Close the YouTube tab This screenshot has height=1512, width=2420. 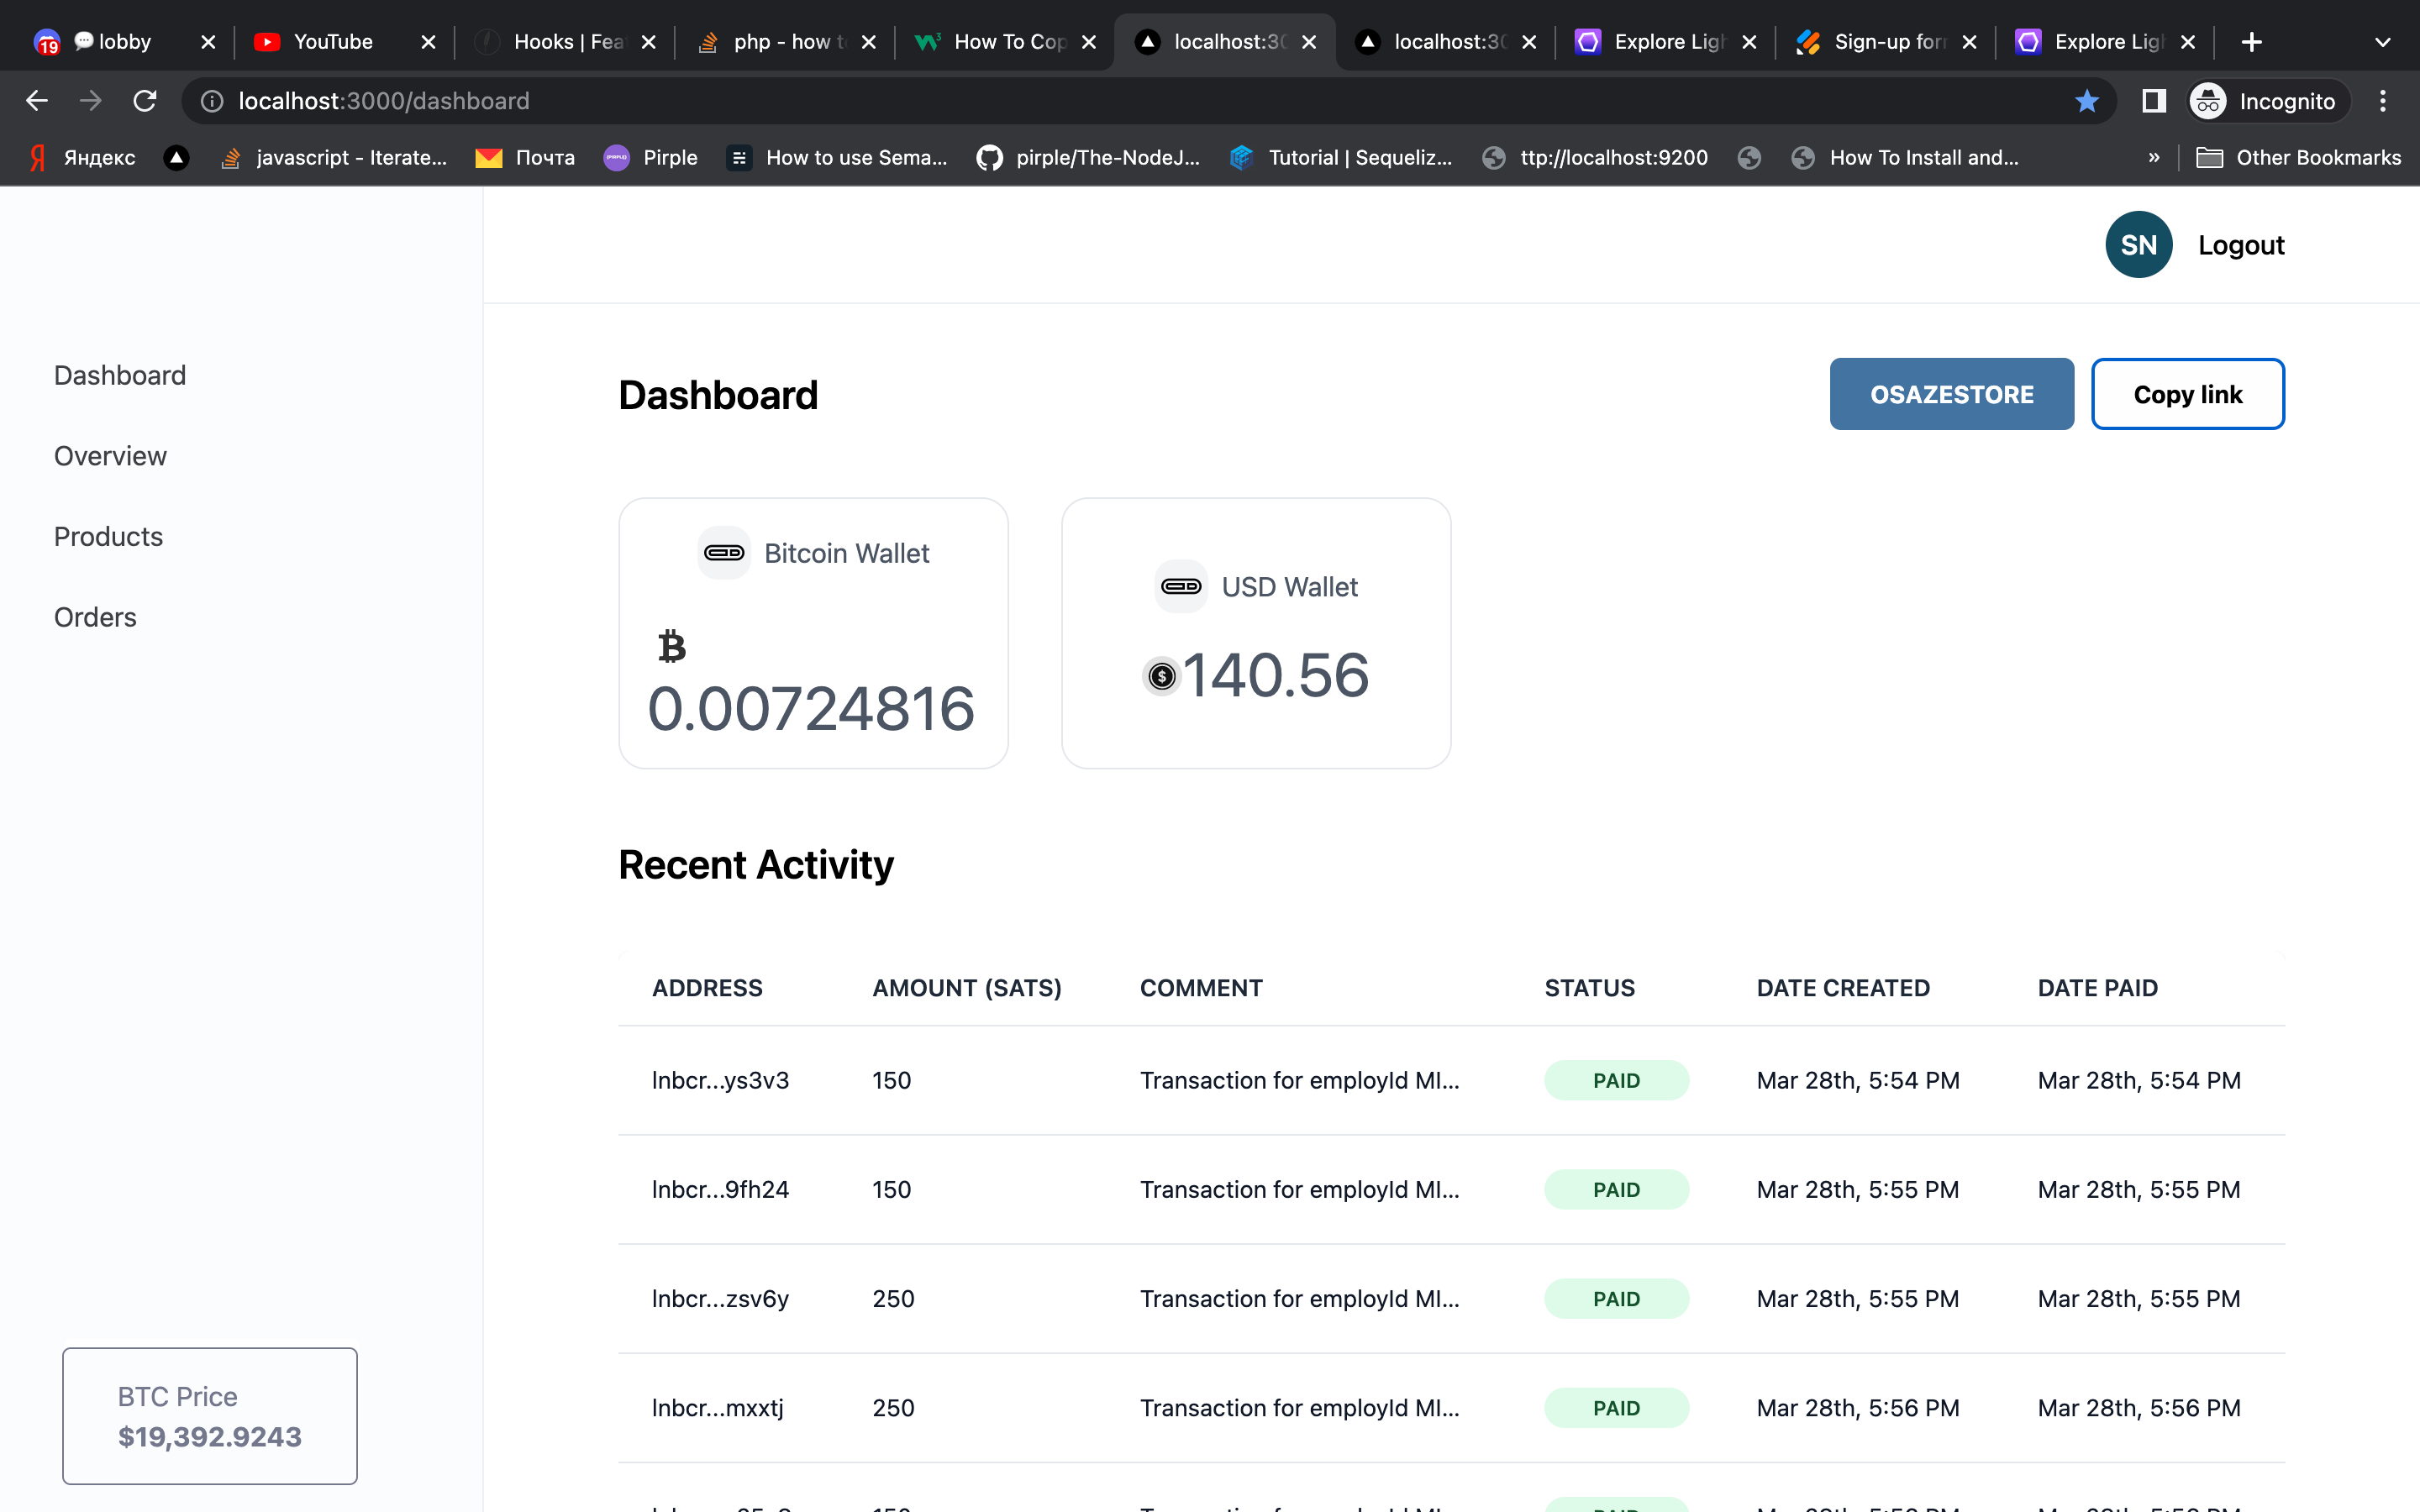click(428, 42)
